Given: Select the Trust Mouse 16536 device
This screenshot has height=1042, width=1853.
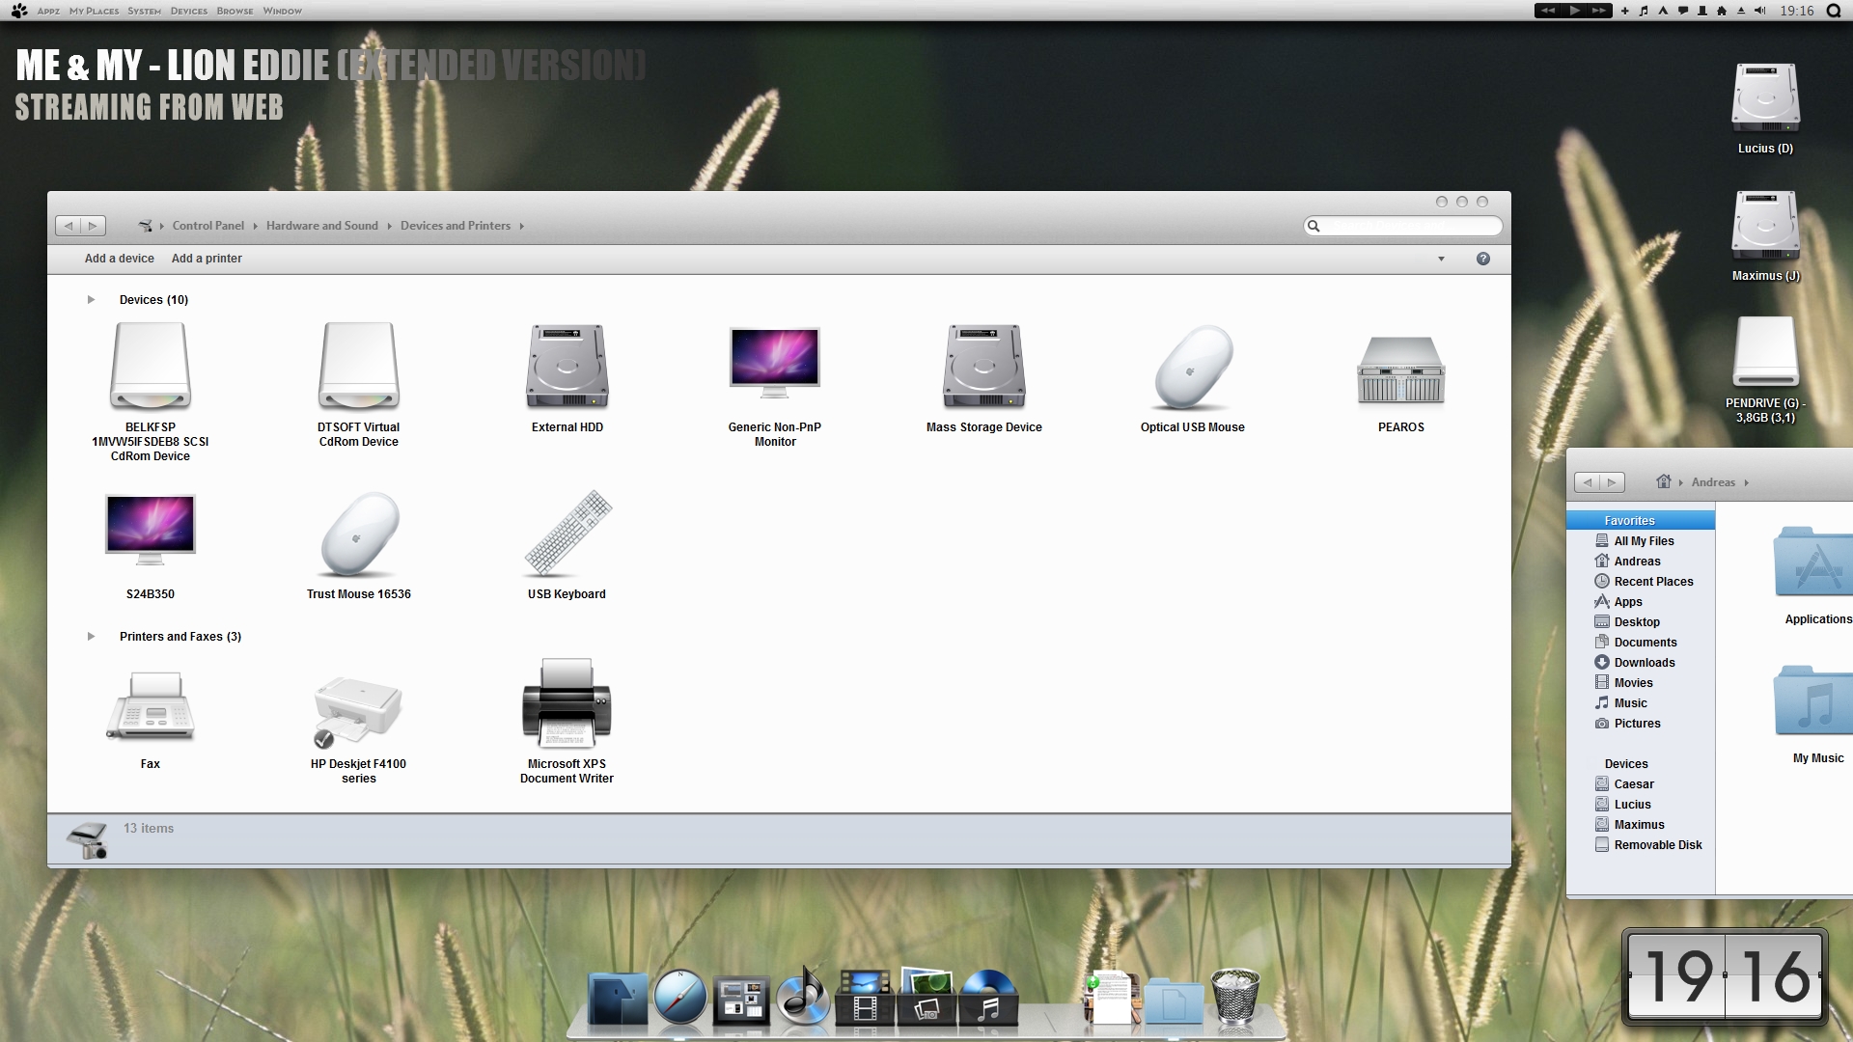Looking at the screenshot, I should tap(359, 535).
